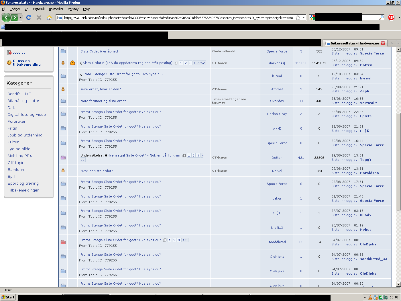401x301 pixels.
Task: Open the Windows Start button
Action: (8, 297)
